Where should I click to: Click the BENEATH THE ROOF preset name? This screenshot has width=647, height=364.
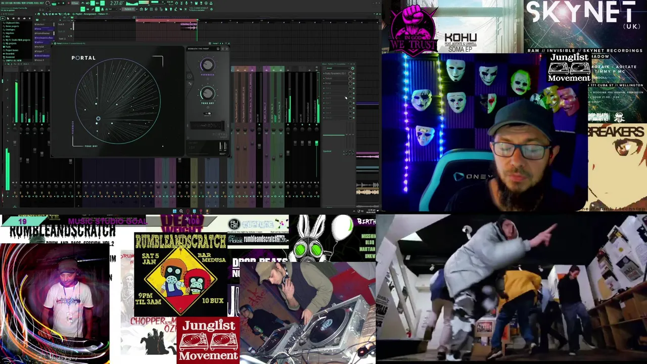(198, 49)
